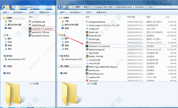The width and height of the screenshot is (178, 108).
Task: Open 组织 dropdown in left window toolbar
Action: tap(6, 12)
